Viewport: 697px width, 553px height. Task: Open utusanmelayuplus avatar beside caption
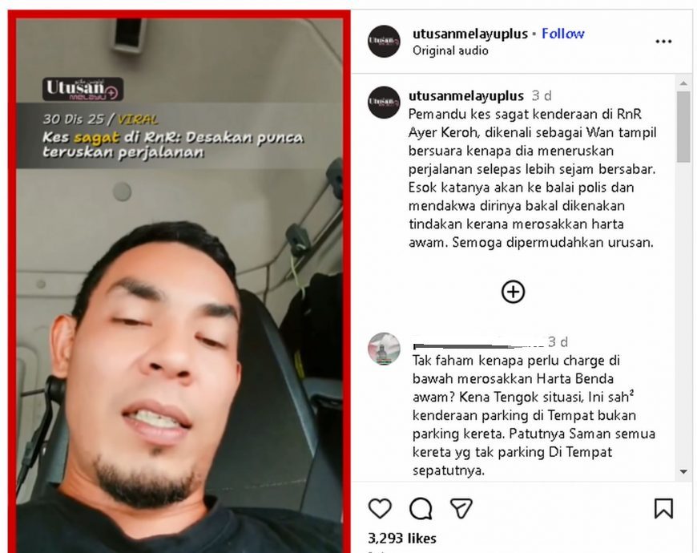point(384,103)
